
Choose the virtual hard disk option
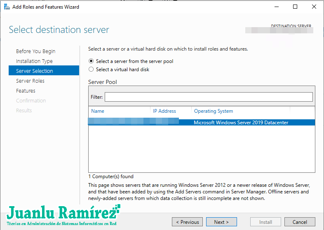[x=92, y=70]
